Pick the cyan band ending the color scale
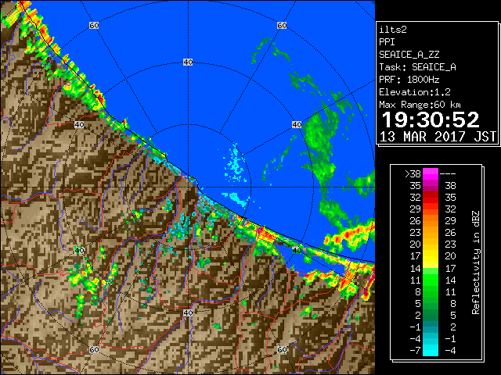 pyautogui.click(x=431, y=351)
